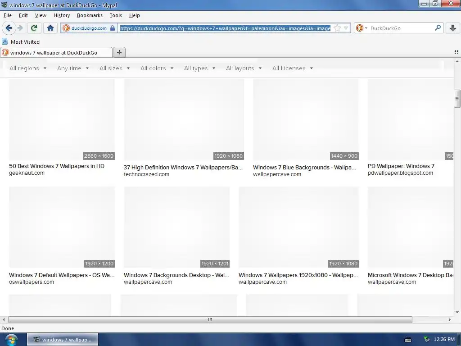This screenshot has height=346, width=461.
Task: Bookmark this page with the star icon
Action: 337,28
